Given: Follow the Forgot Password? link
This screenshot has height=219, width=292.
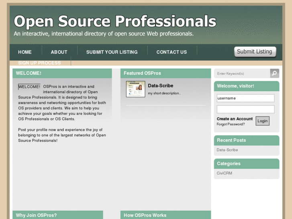Looking at the screenshot, I should (x=231, y=124).
